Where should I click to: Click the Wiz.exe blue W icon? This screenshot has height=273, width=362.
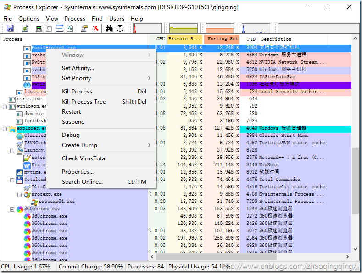[x=27, y=165]
